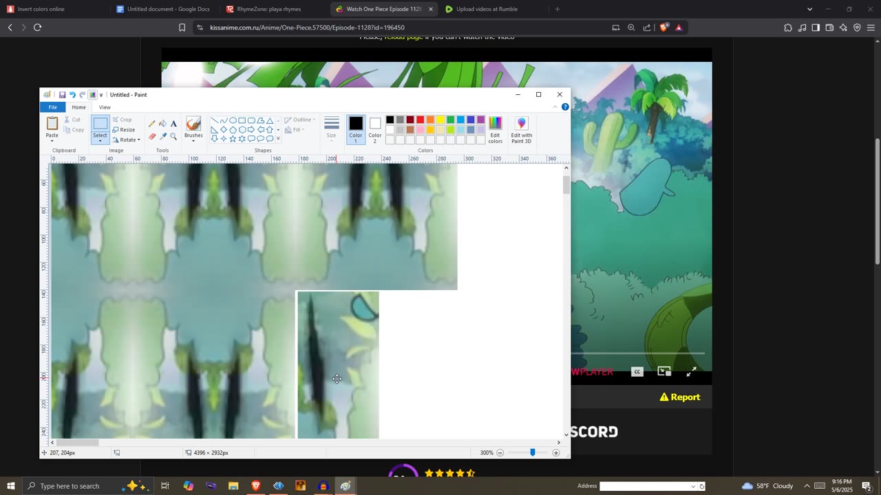Open the Select dropdown arrow in Paint
The width and height of the screenshot is (881, 495).
(100, 140)
